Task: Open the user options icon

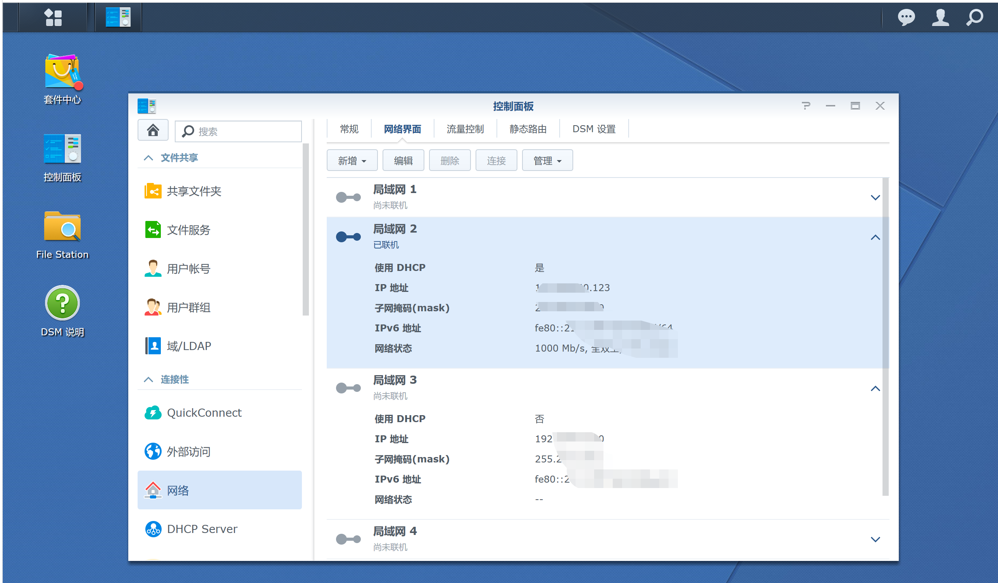Action: (940, 18)
